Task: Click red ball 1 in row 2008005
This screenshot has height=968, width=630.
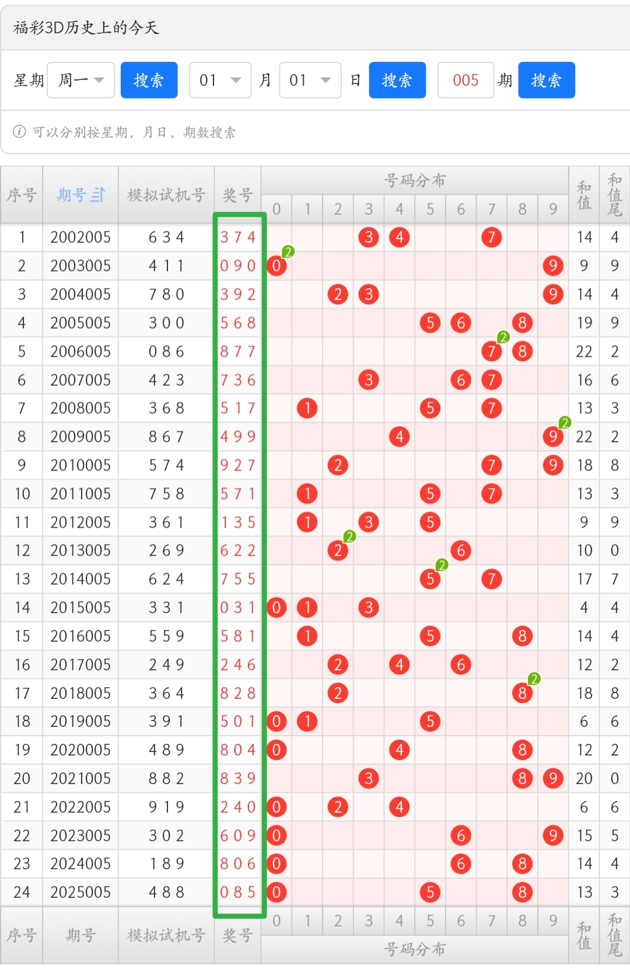Action: tap(307, 408)
